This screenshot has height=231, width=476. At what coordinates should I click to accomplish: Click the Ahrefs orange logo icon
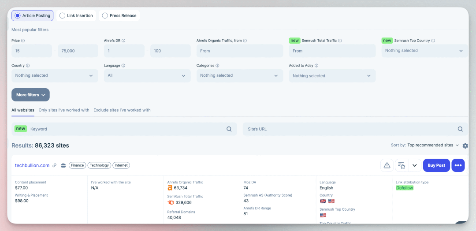pos(170,188)
